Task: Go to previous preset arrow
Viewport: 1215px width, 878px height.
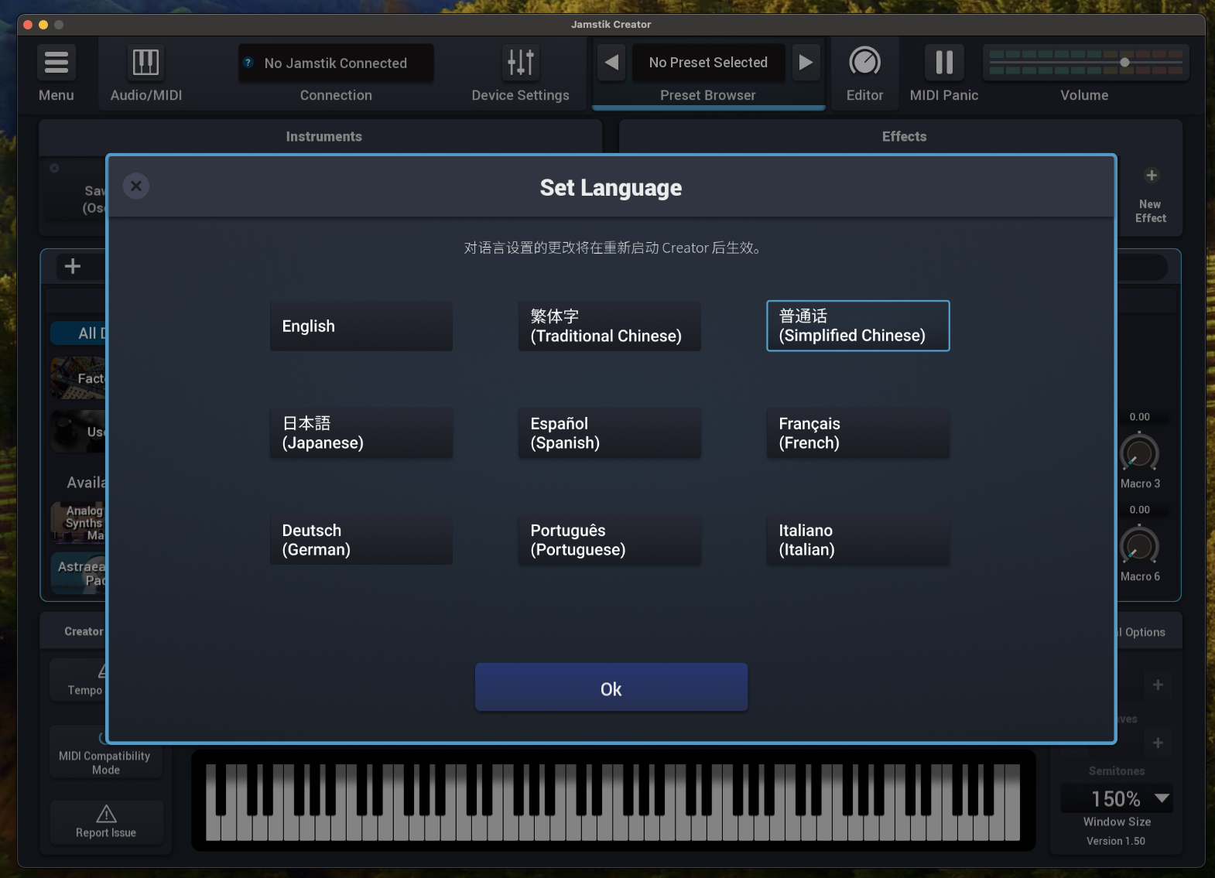Action: click(x=611, y=62)
